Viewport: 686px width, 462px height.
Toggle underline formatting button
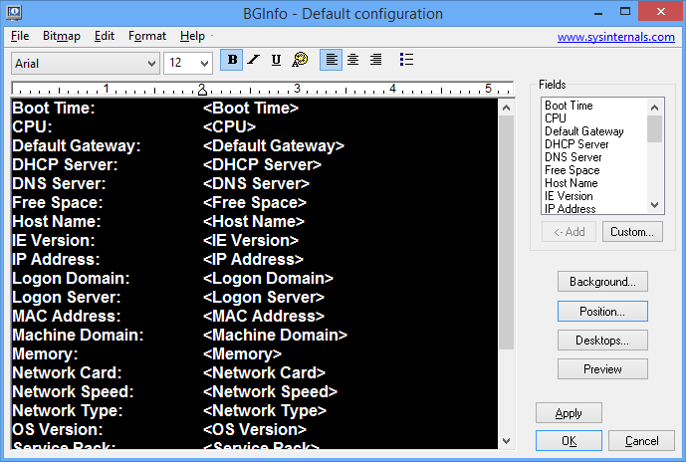tap(276, 60)
